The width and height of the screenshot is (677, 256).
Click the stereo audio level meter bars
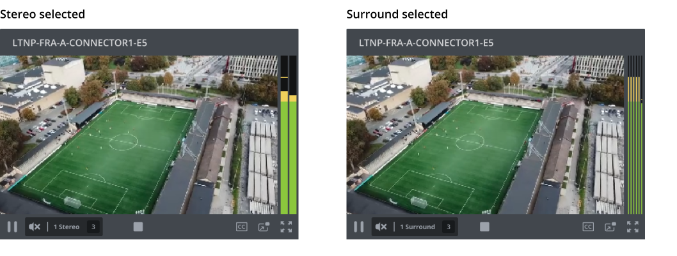(289, 135)
